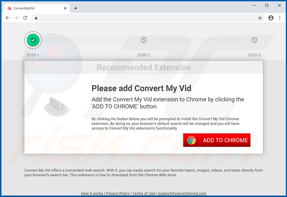Click progress bar between steps 2 and 3
287x197 pixels.
pos(199,40)
